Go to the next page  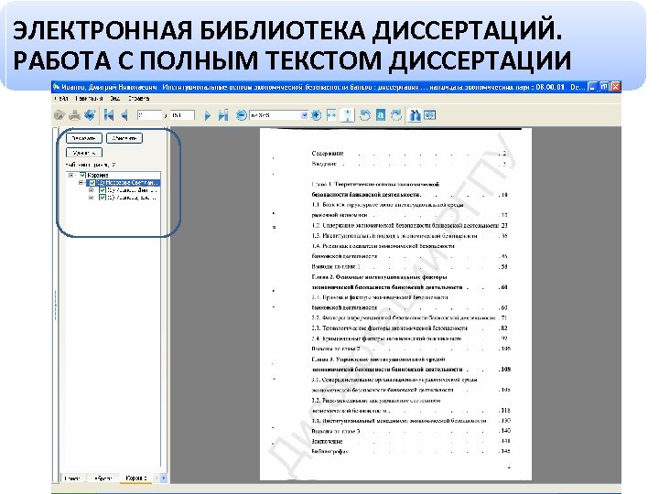pos(207,115)
